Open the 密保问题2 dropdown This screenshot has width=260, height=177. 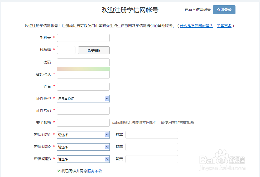83,147
